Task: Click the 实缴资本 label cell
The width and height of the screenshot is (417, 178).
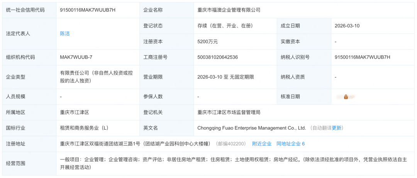Action: pyautogui.click(x=304, y=41)
